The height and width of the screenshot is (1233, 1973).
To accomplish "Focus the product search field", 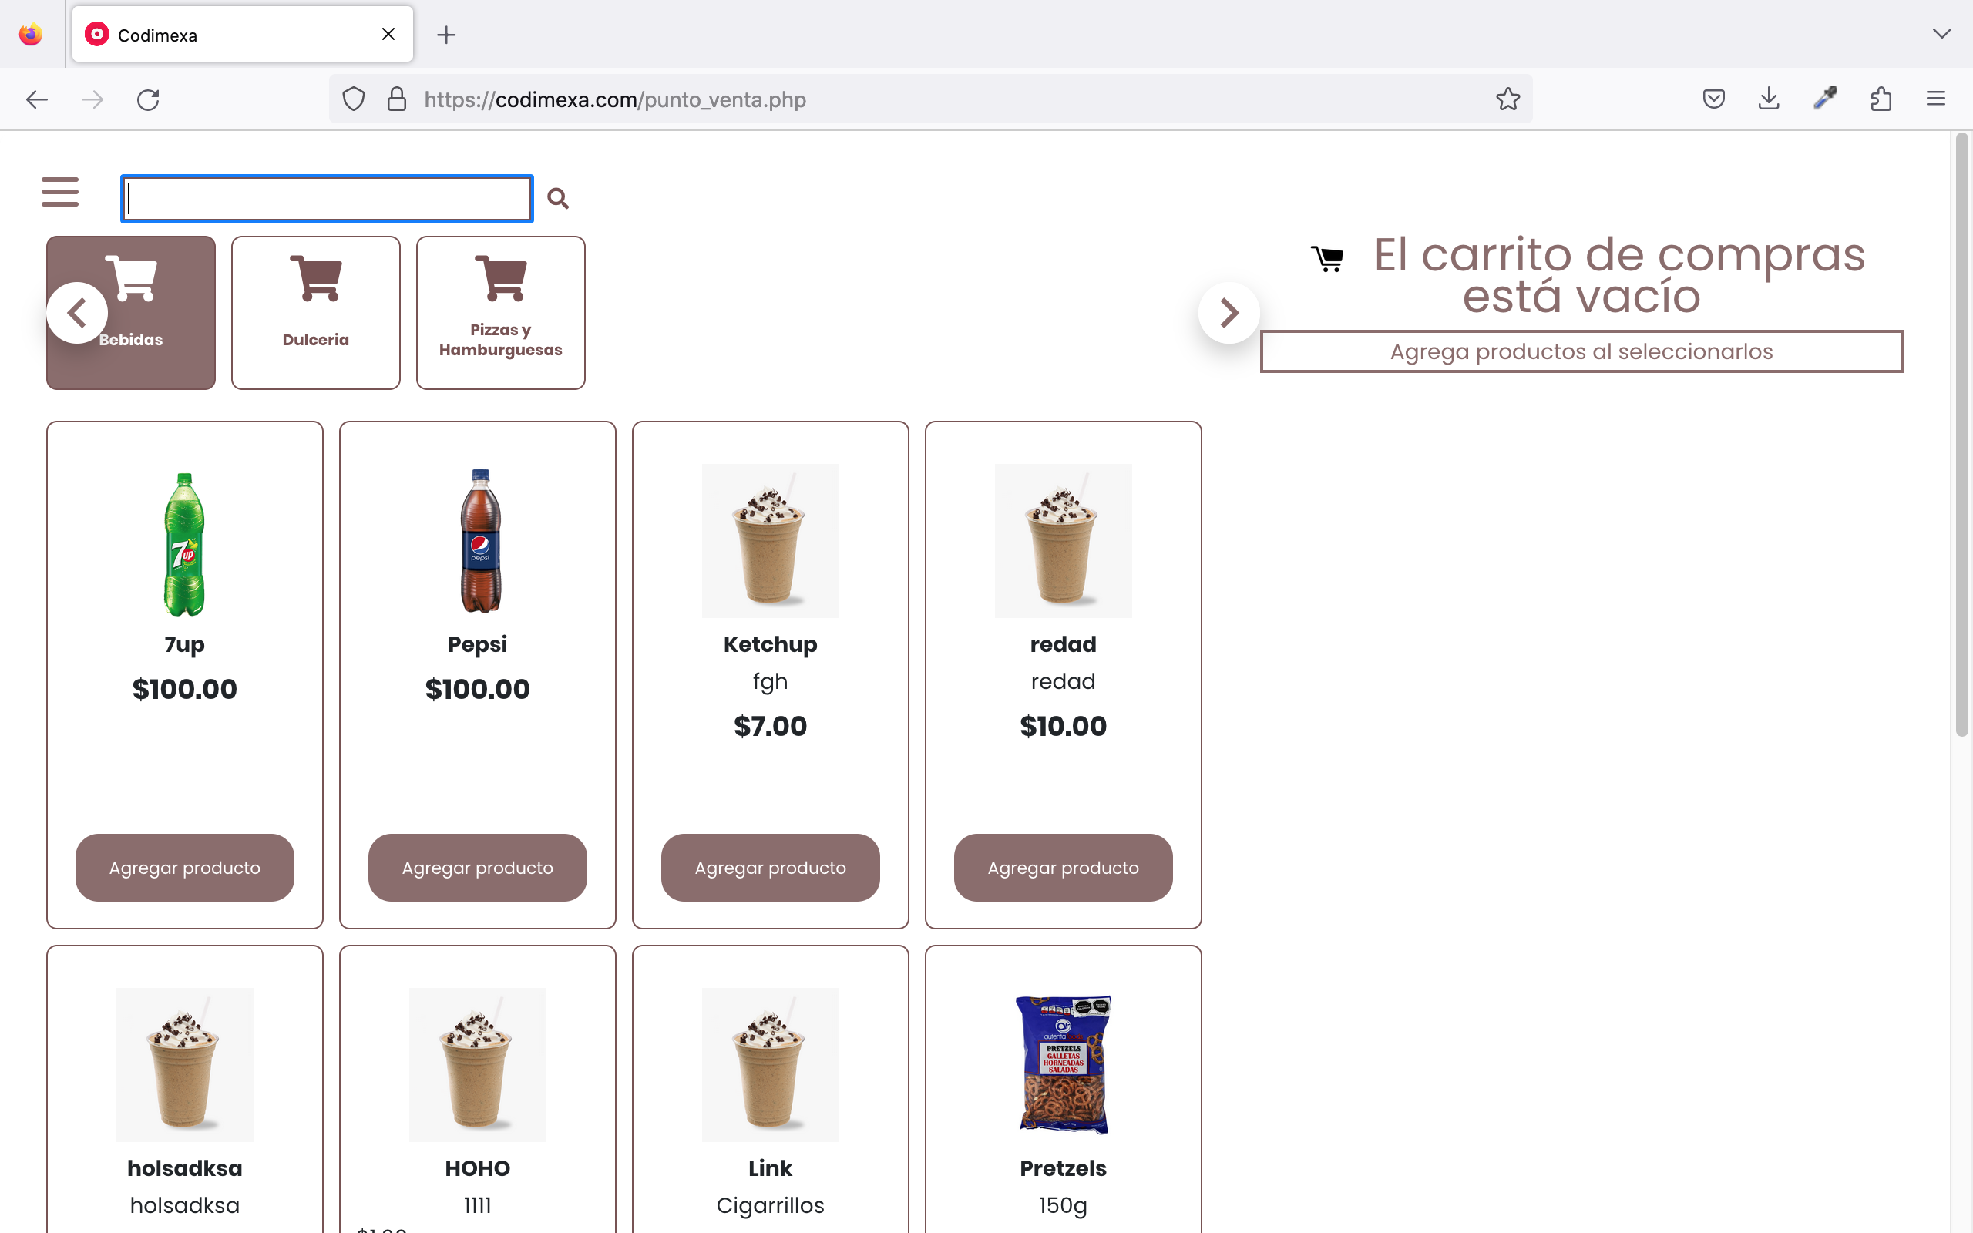I will (x=327, y=198).
